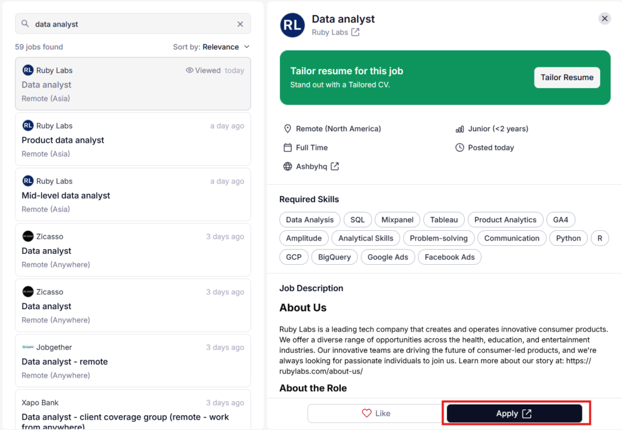Click the Zicasso logo on first Zicasso listing
The image size is (622, 430).
[28, 236]
